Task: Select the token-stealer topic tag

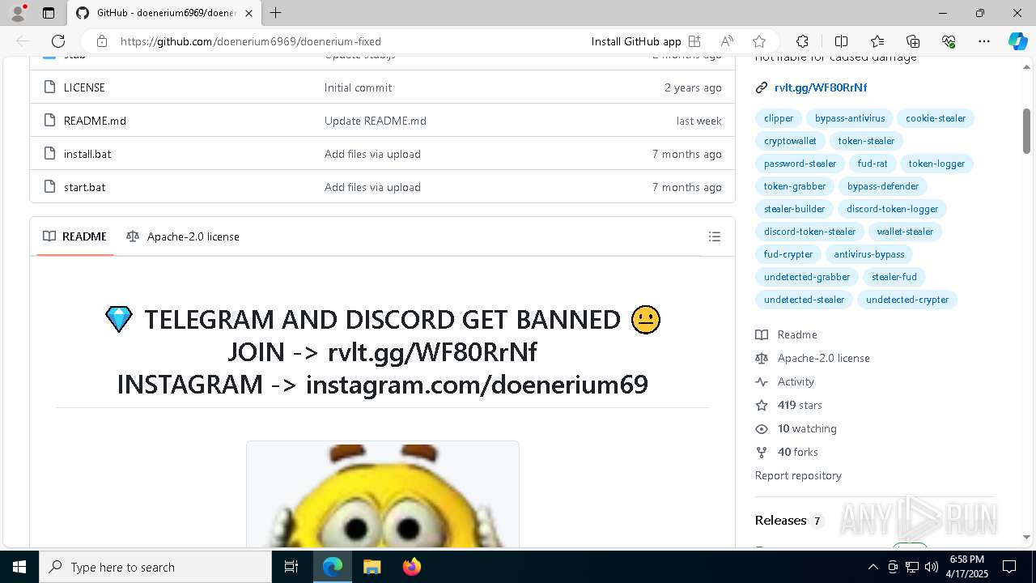Action: coord(866,141)
